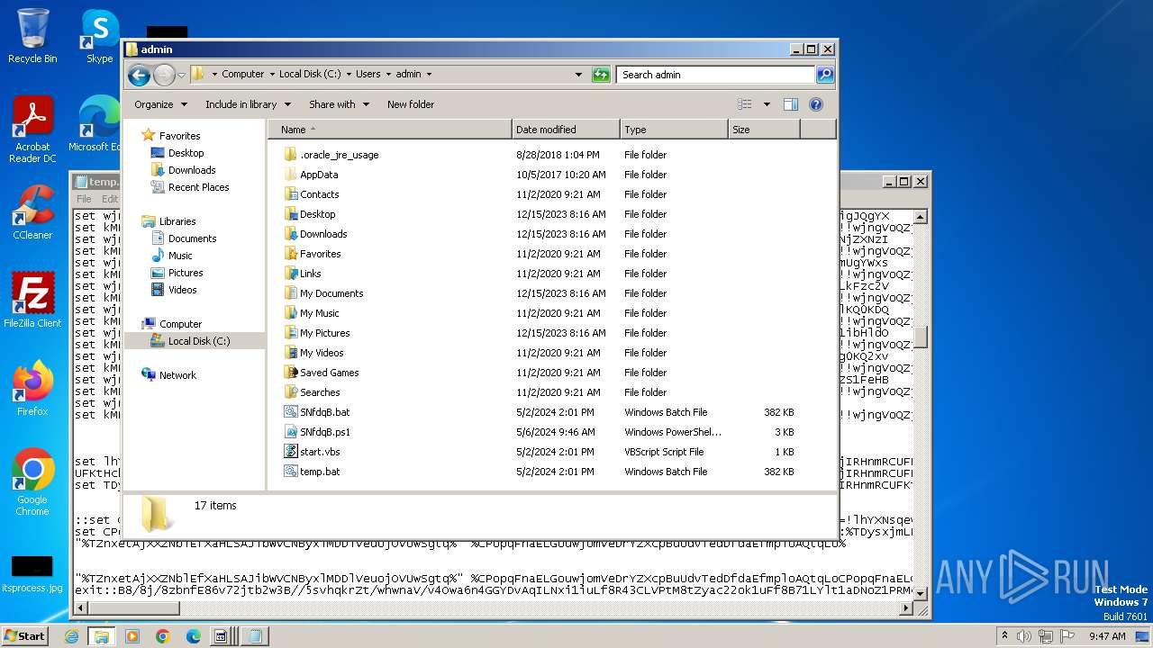Open view options dropdown arrow
Screen dimensions: 1153x648
pyautogui.click(x=767, y=104)
